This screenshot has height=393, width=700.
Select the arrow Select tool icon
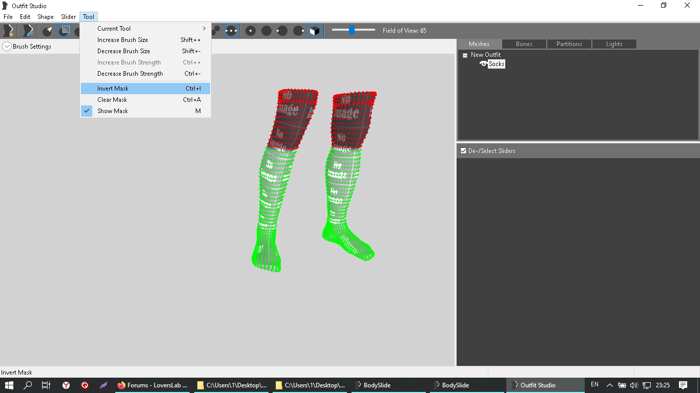pos(48,31)
